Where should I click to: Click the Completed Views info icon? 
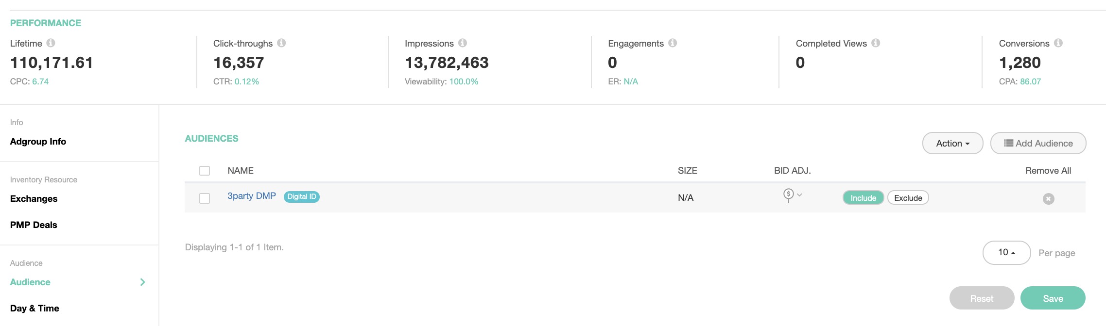click(876, 43)
